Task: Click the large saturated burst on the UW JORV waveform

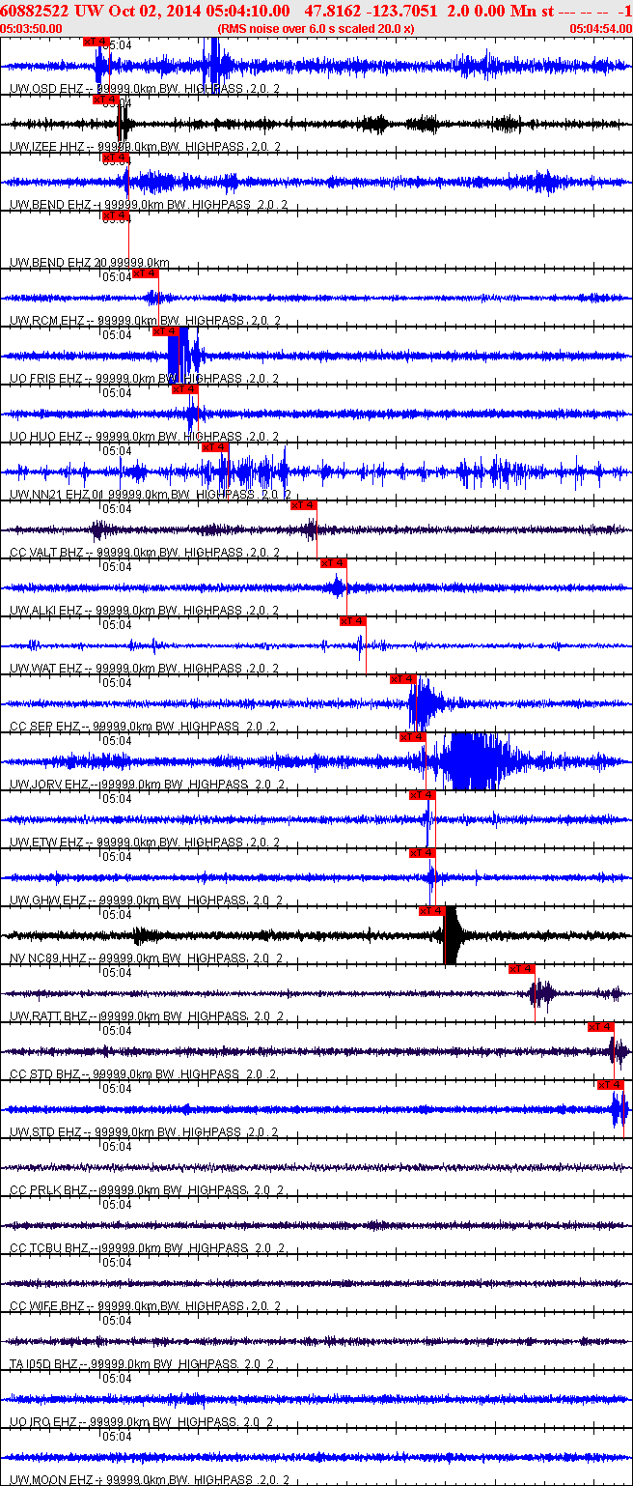Action: [x=473, y=761]
